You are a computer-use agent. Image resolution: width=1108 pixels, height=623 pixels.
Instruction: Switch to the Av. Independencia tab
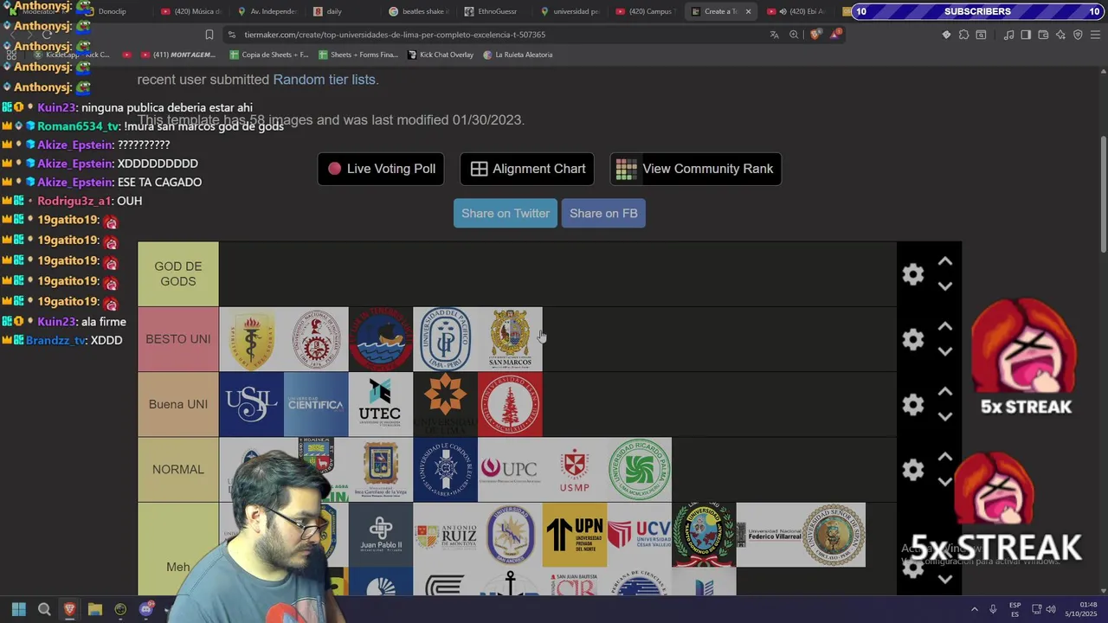click(265, 11)
